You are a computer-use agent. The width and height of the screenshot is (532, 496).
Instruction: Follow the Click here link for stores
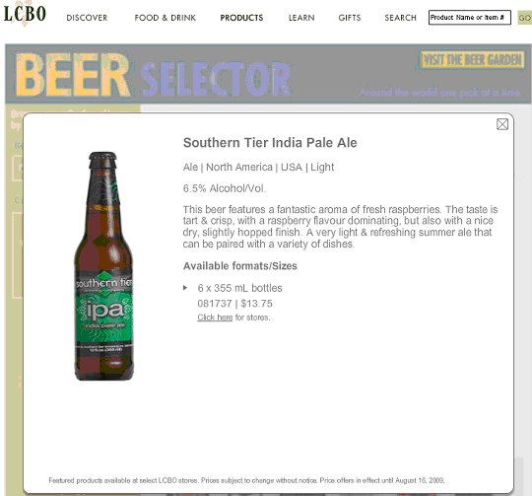click(215, 318)
